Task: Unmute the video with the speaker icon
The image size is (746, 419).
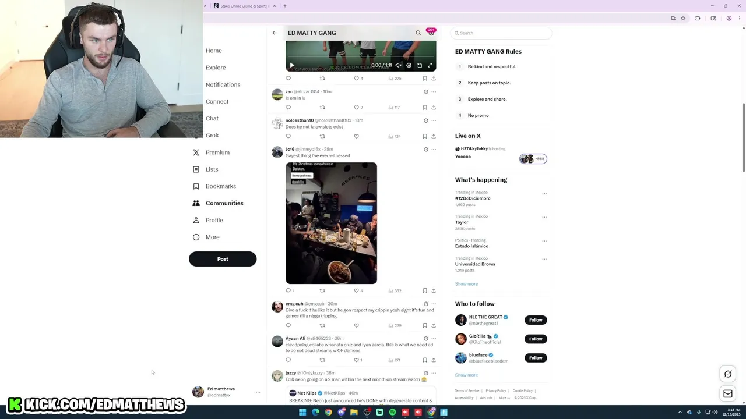Action: click(x=398, y=65)
